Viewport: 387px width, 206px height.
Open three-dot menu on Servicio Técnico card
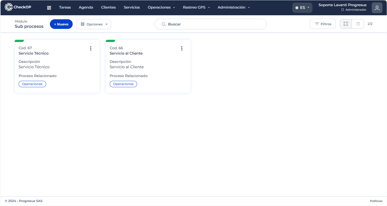tap(91, 48)
